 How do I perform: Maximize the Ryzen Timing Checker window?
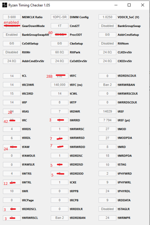tap(129, 5)
